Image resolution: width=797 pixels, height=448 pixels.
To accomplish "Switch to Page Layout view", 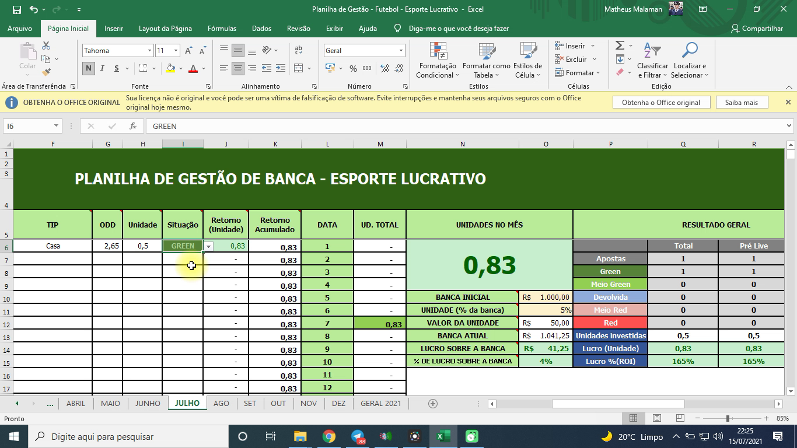I will (x=657, y=418).
